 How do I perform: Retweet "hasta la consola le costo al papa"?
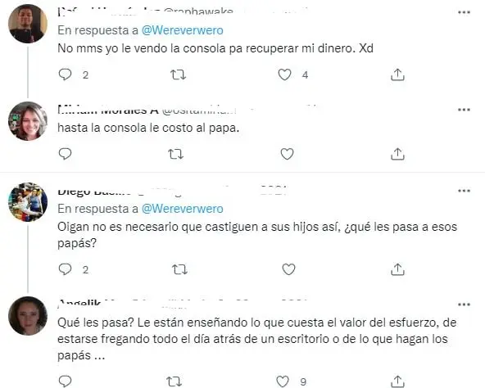(x=175, y=154)
